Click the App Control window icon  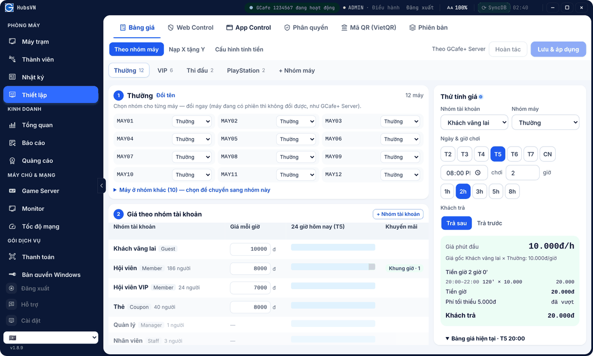(x=229, y=28)
